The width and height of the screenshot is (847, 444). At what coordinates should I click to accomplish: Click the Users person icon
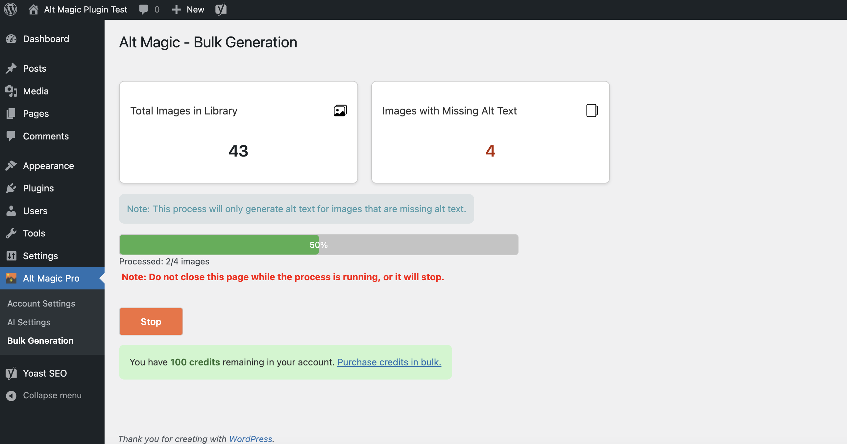[x=12, y=211]
